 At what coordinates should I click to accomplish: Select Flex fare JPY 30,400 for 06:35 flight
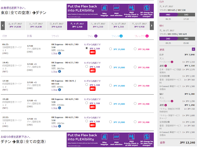point(135,49)
